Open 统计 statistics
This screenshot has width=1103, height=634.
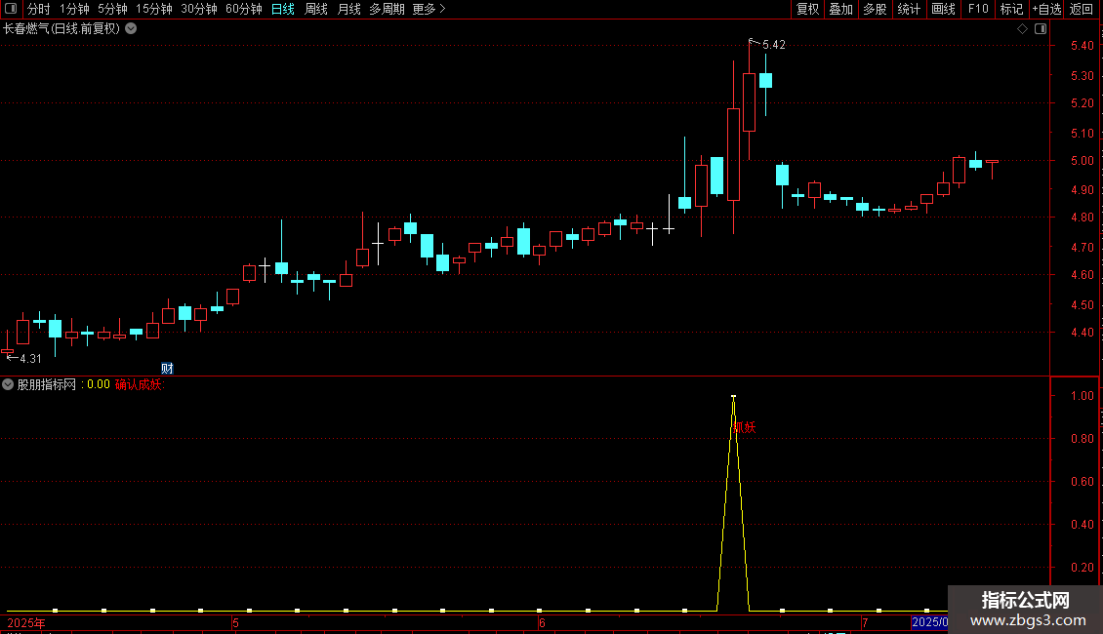click(x=909, y=9)
